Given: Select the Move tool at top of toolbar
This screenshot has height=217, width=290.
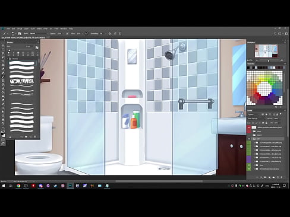Looking at the screenshot, I should (3, 46).
